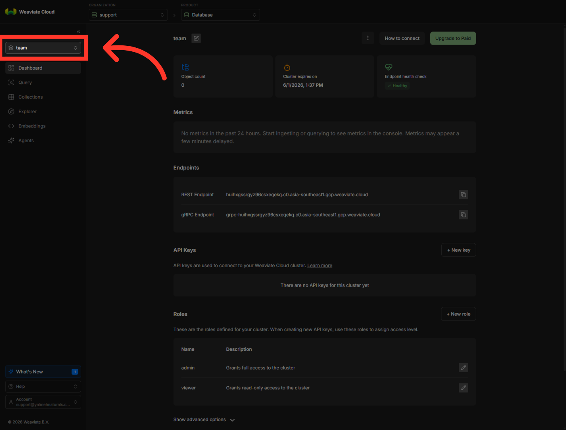Click the gRPC endpoint URL text
The width and height of the screenshot is (566, 430).
303,215
